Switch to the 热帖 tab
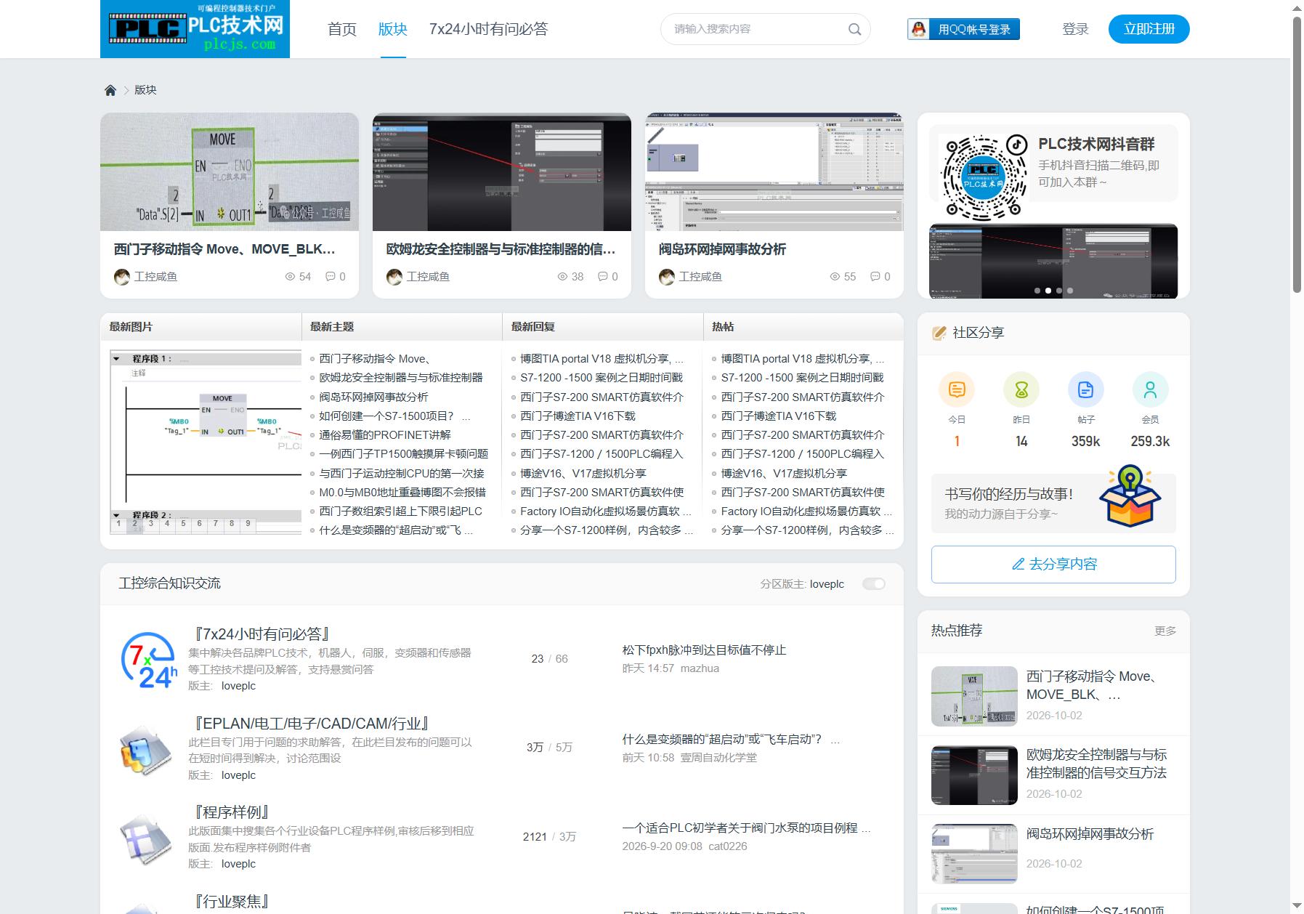This screenshot has height=914, width=1304. (723, 327)
